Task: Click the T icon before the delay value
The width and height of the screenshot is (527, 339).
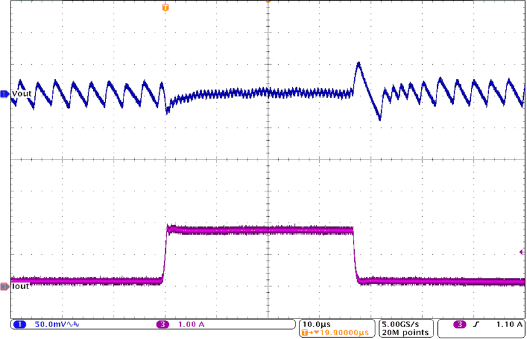Action: pyautogui.click(x=305, y=333)
